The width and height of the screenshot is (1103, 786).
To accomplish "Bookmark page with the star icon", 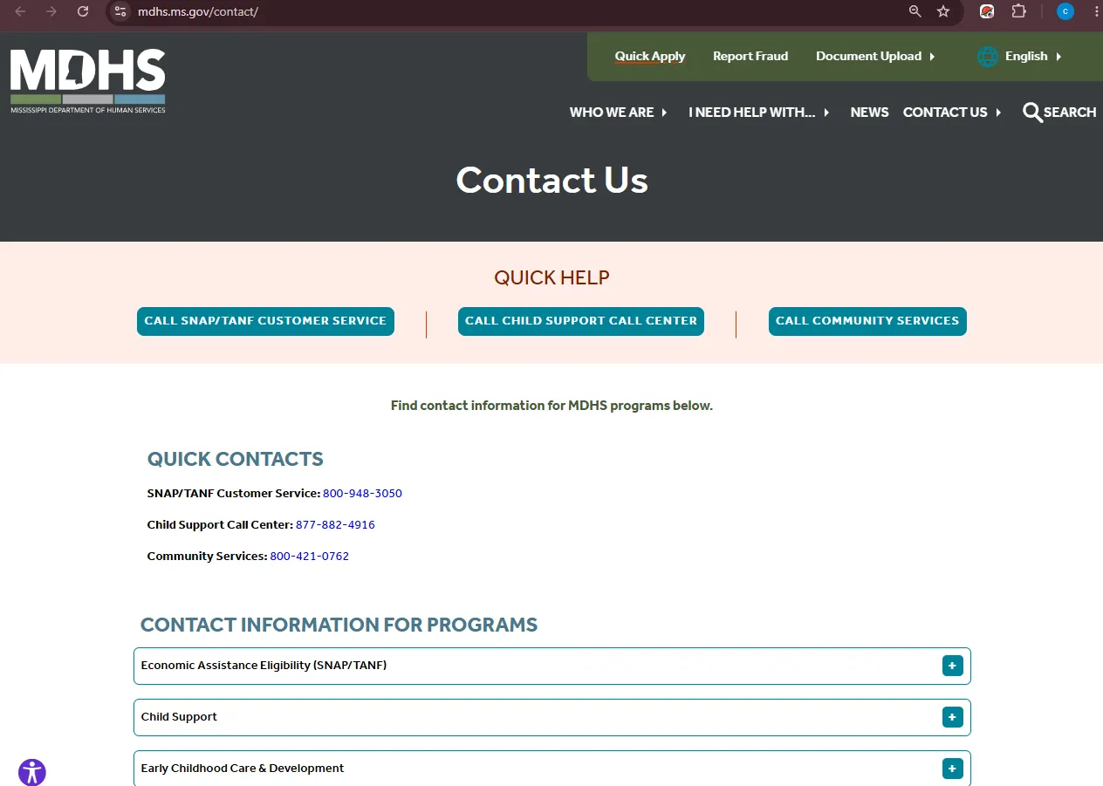I will coord(943,11).
